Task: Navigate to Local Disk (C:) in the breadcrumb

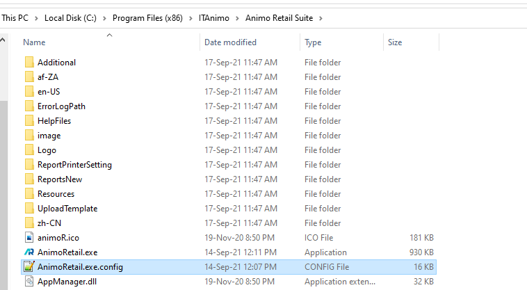Action: 70,17
